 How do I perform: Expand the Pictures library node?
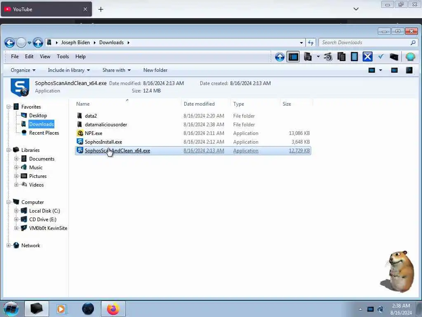pyautogui.click(x=16, y=176)
